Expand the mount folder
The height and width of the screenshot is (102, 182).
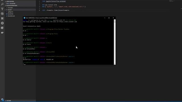click(x=20, y=10)
